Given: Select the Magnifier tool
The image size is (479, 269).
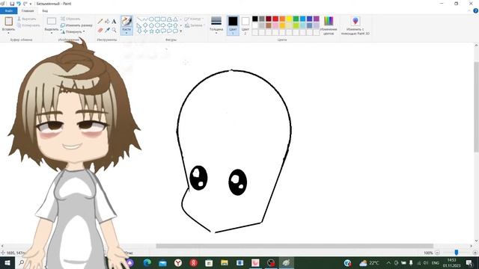Looking at the screenshot, I should click(x=114, y=30).
